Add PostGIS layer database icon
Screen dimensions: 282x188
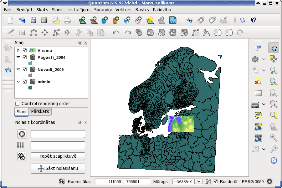105,20
